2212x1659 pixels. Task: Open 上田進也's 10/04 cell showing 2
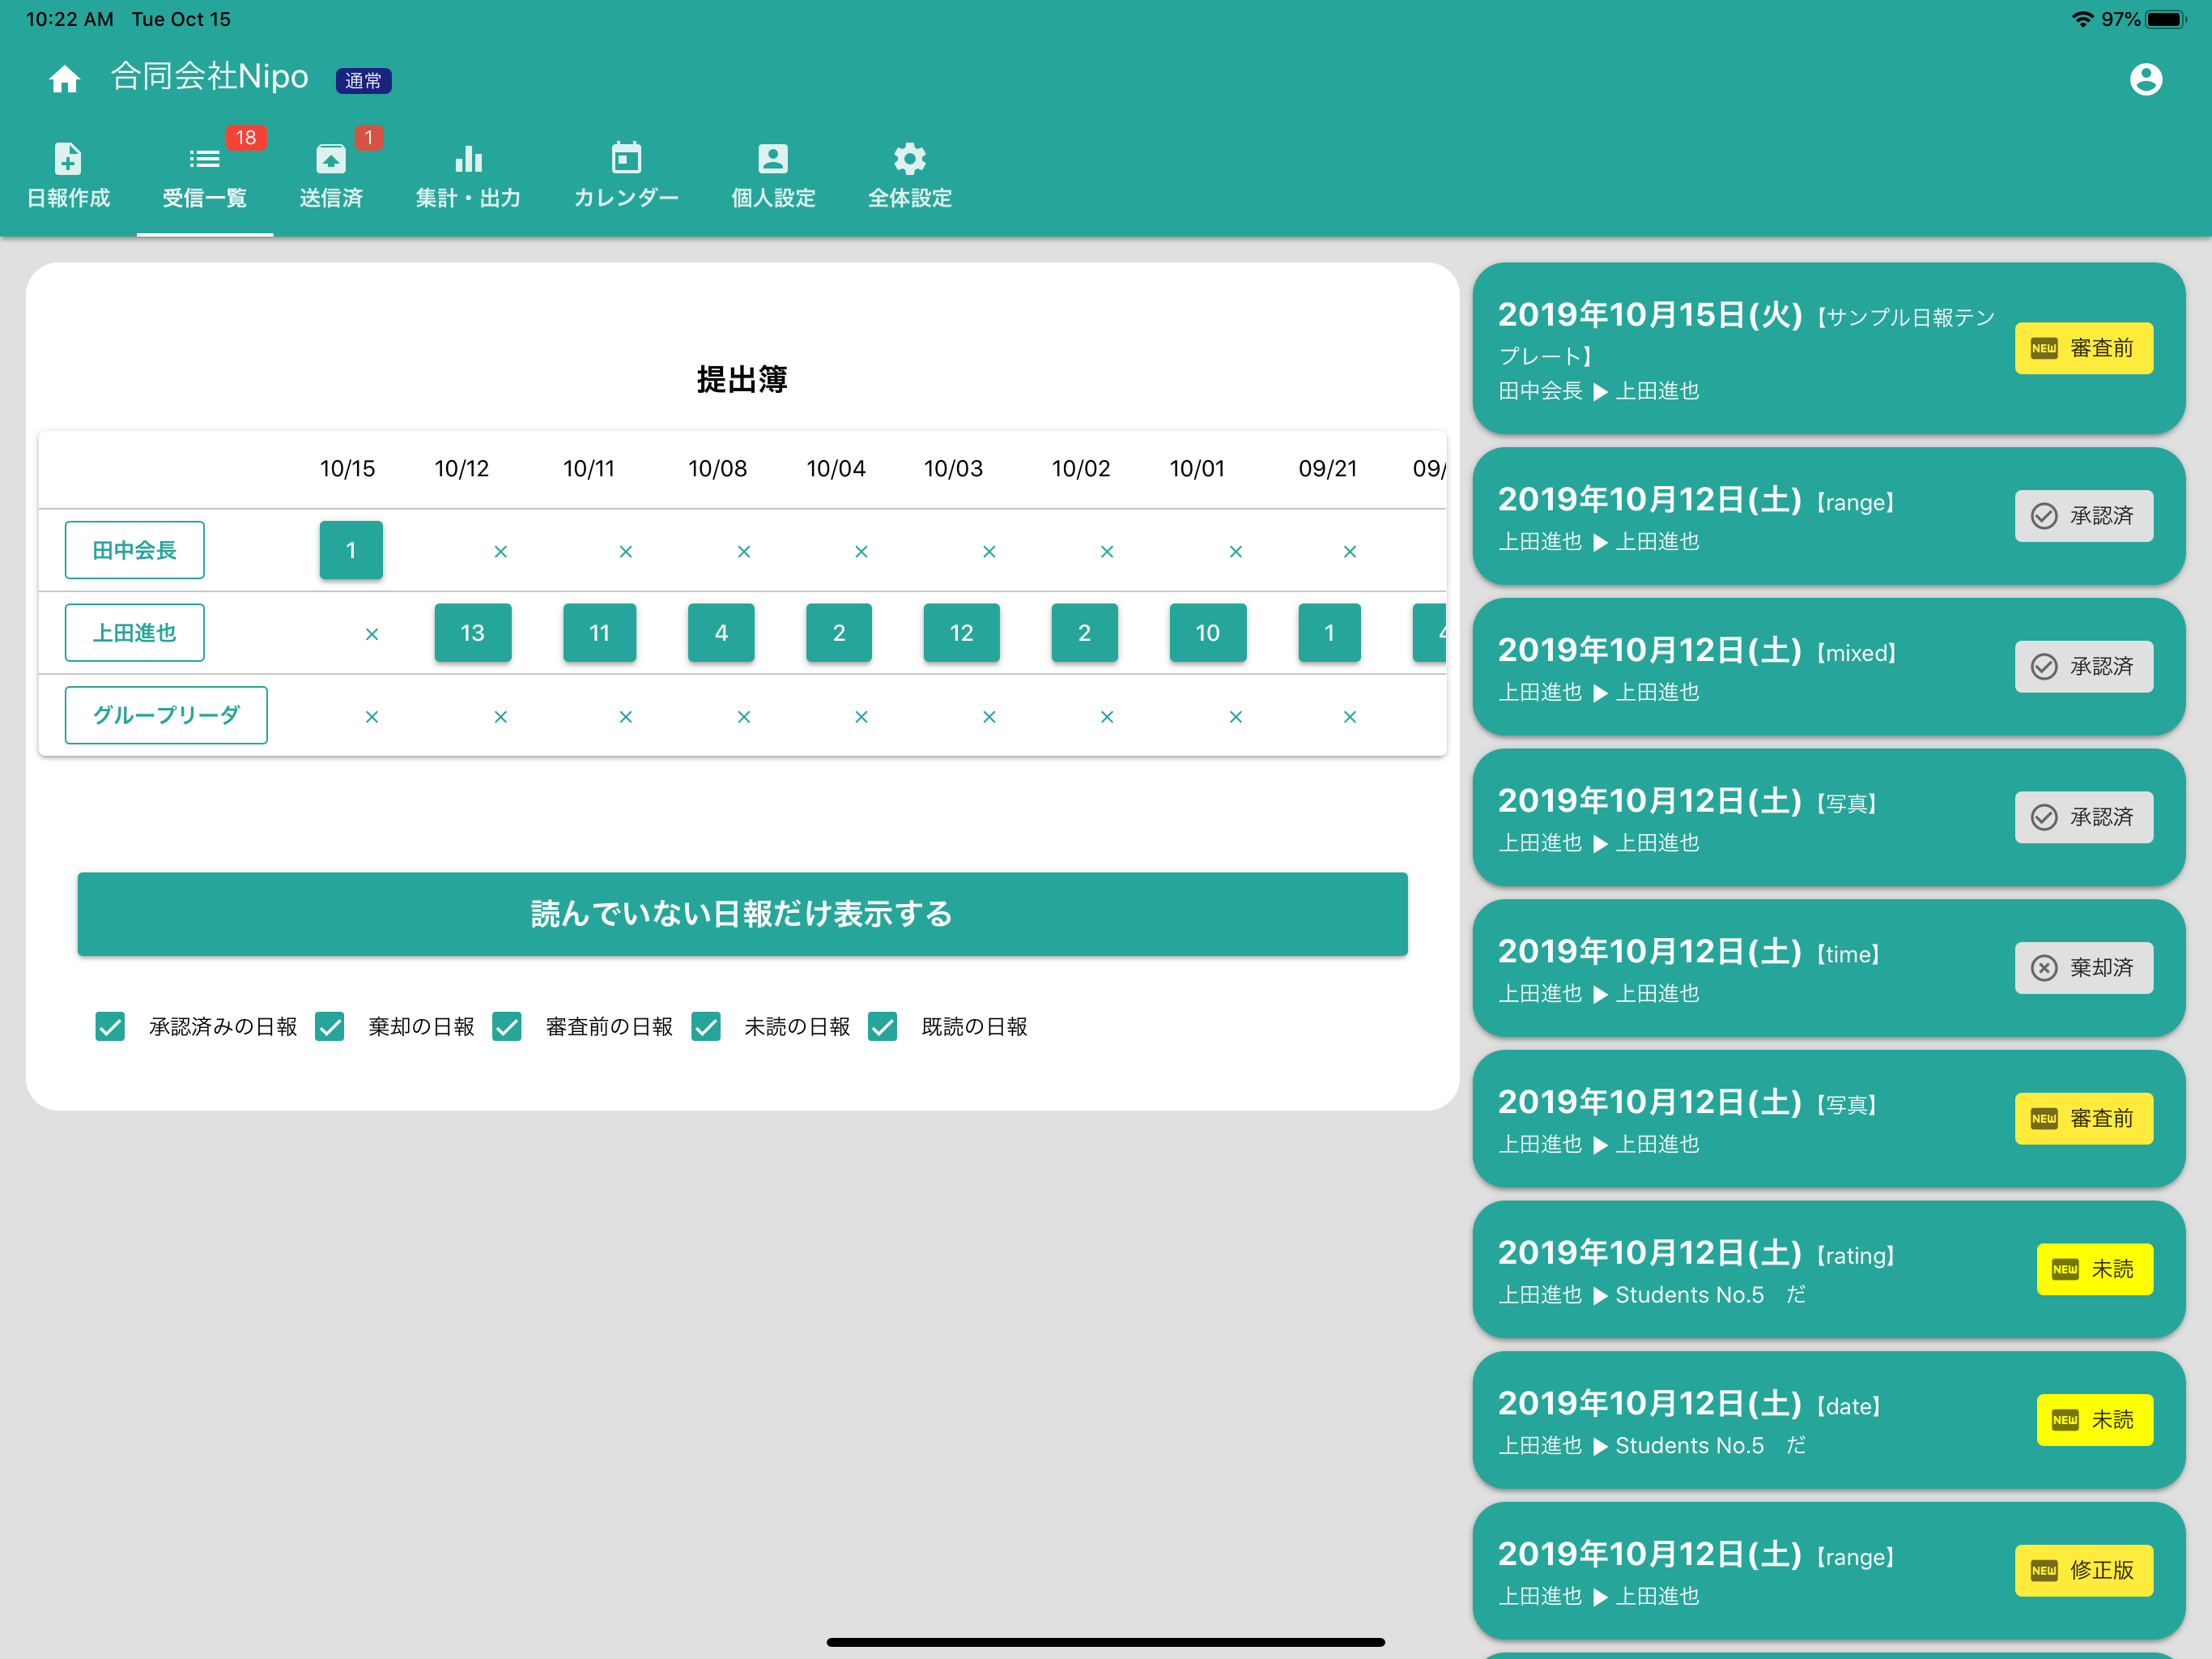[839, 633]
